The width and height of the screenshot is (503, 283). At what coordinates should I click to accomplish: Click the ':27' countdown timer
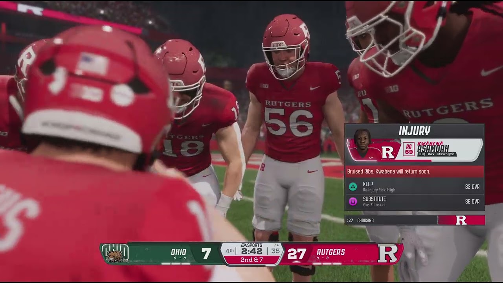point(350,221)
